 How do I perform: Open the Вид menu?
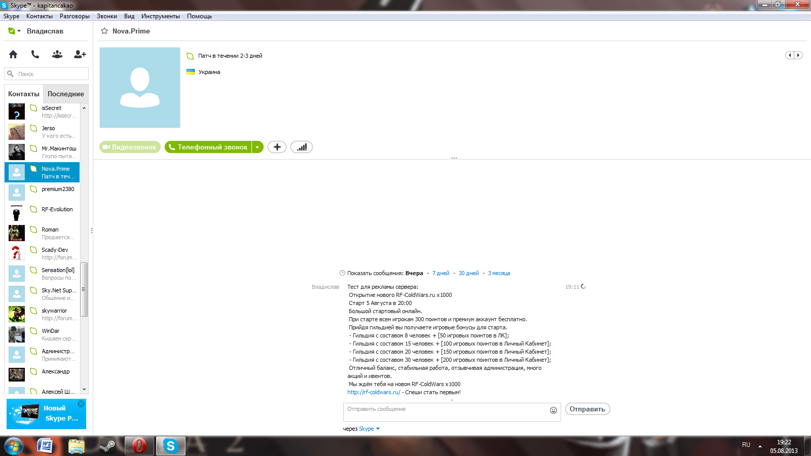click(129, 16)
